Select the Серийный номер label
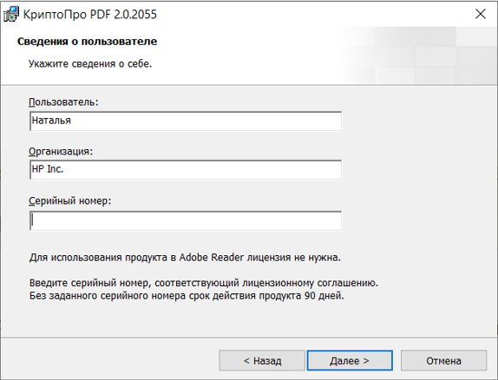Screen dimensions: 498x380 70,200
